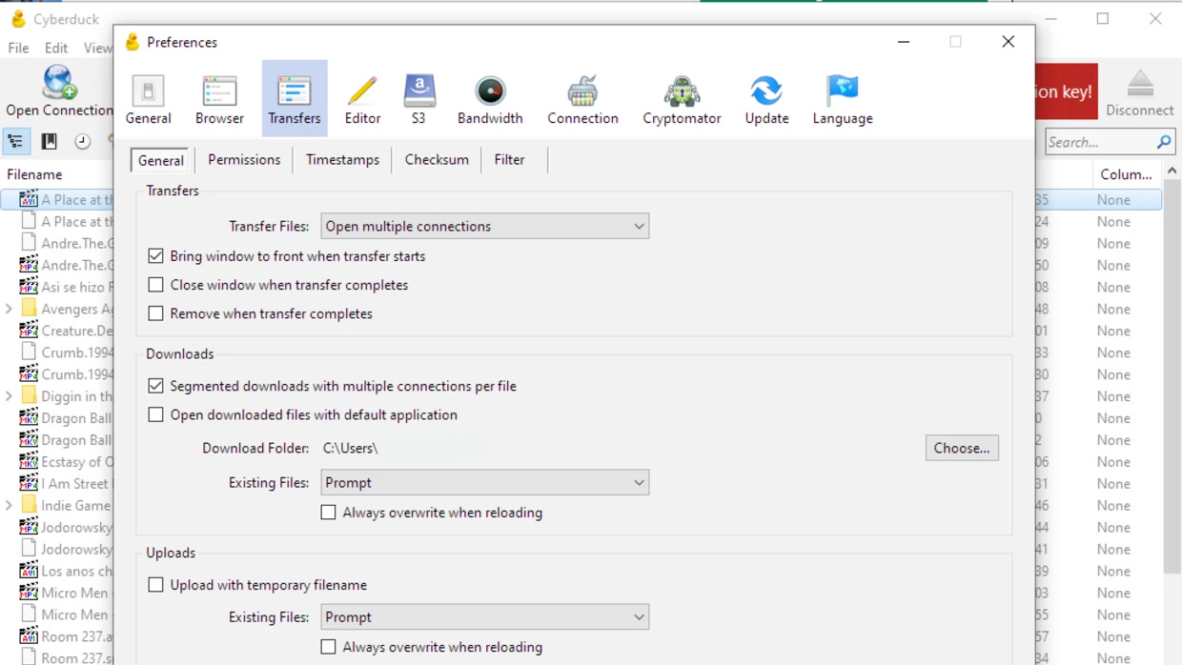Enable Close window when transfer completes
This screenshot has width=1182, height=665.
156,285
